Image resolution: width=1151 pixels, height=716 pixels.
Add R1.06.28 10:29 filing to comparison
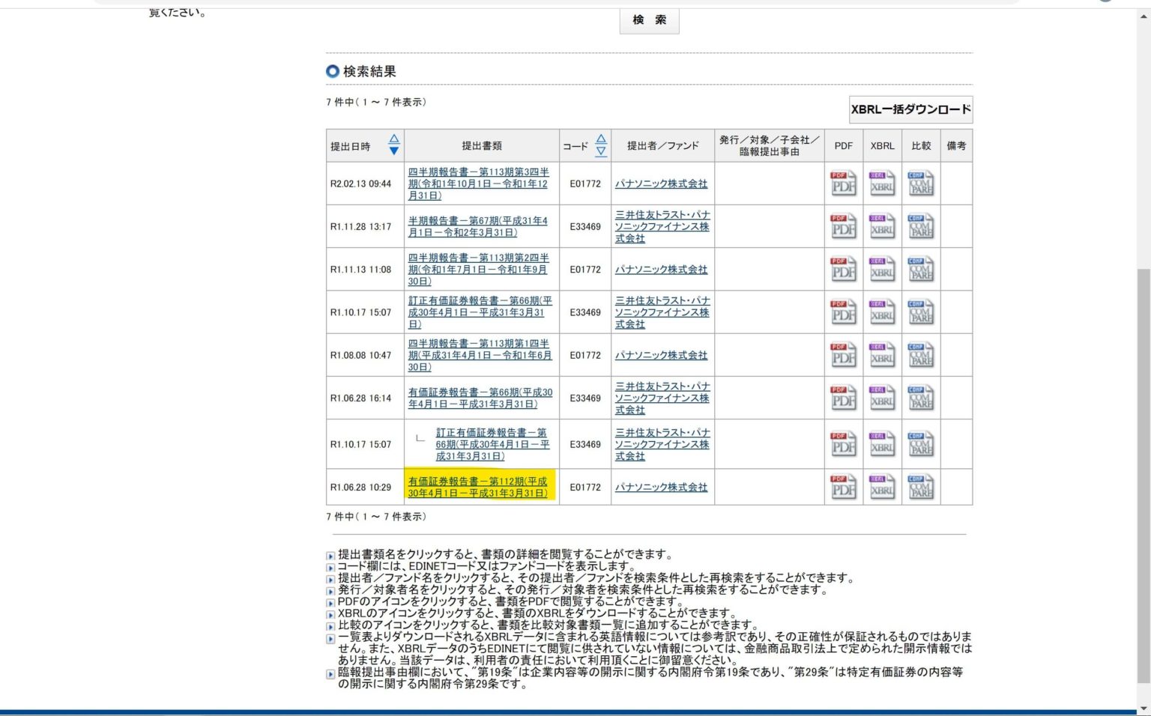[x=921, y=488]
